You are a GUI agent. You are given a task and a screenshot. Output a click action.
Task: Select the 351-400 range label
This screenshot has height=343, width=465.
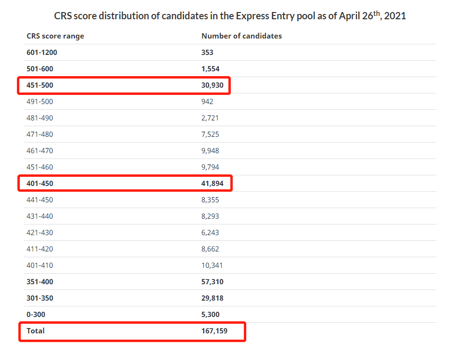pyautogui.click(x=40, y=281)
